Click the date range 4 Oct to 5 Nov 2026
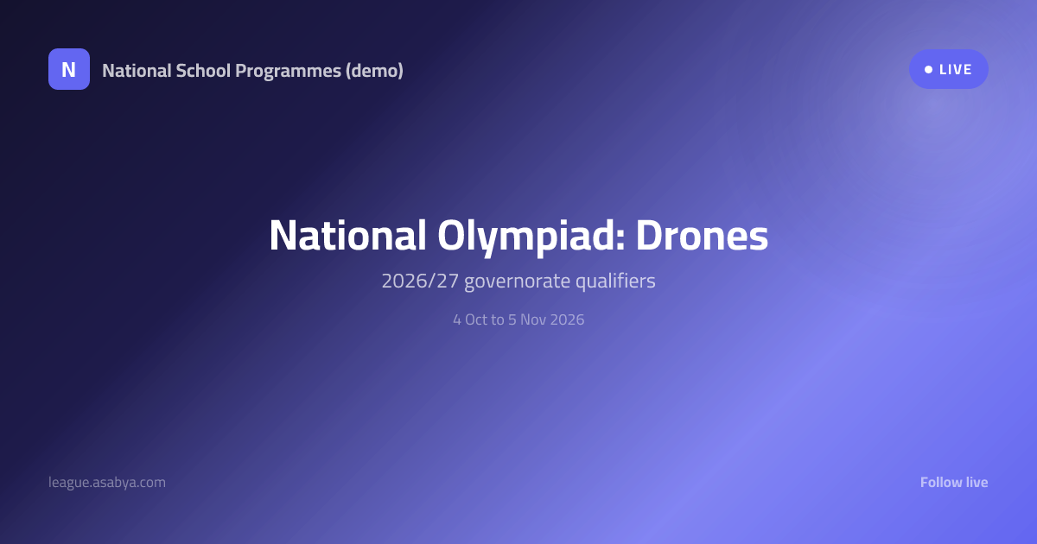The height and width of the screenshot is (544, 1037). (518, 319)
